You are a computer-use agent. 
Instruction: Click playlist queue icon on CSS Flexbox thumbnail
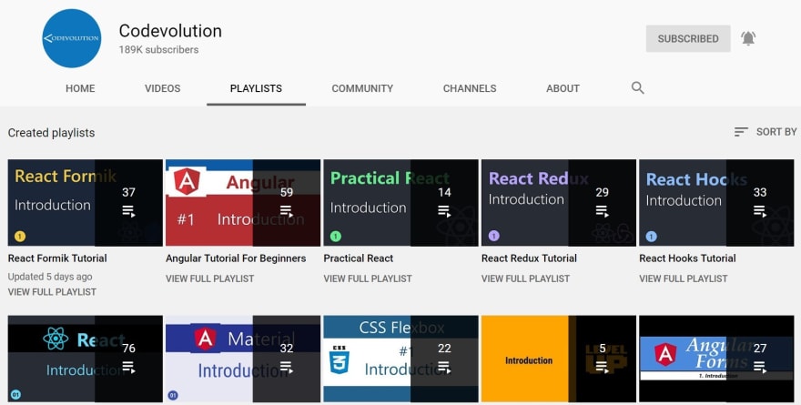[x=444, y=367]
